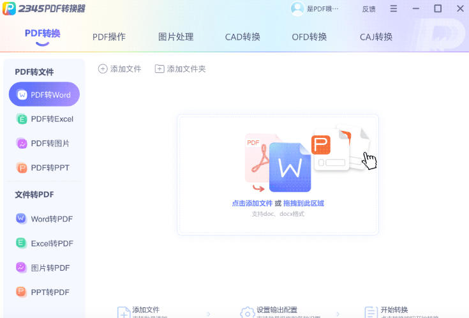Go to the OFD转换 tab
Viewport: 469px width, 318px height.
[309, 37]
